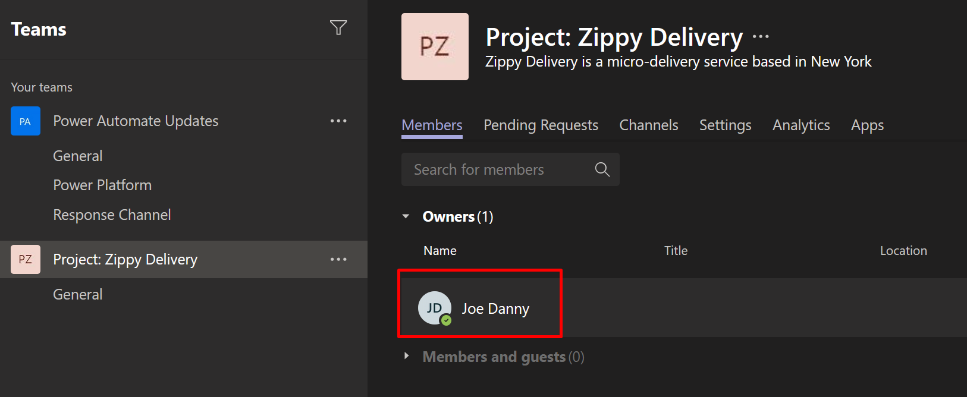Click the PZ avatar in the teams list

click(x=26, y=259)
